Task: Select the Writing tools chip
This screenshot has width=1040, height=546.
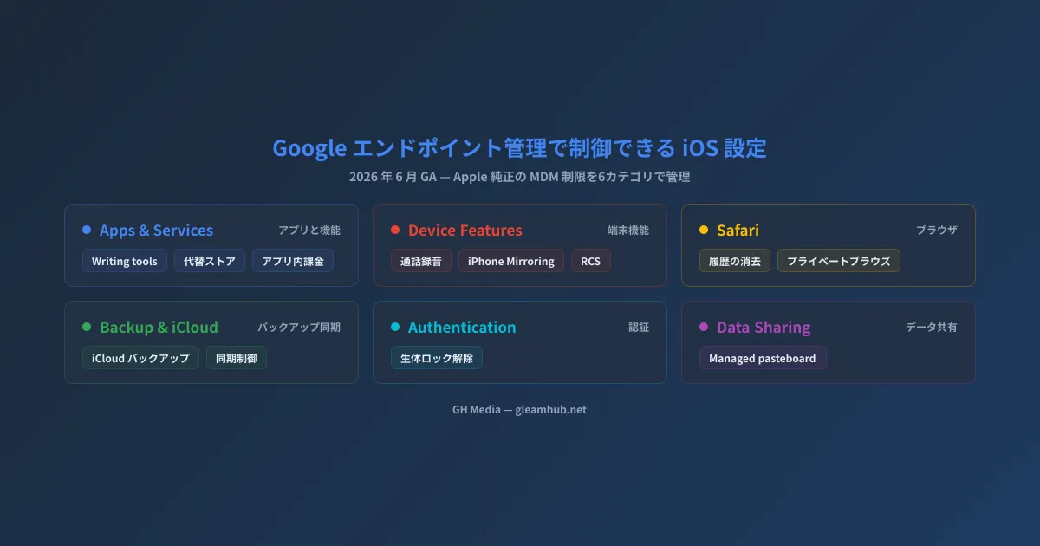Action: pos(125,261)
